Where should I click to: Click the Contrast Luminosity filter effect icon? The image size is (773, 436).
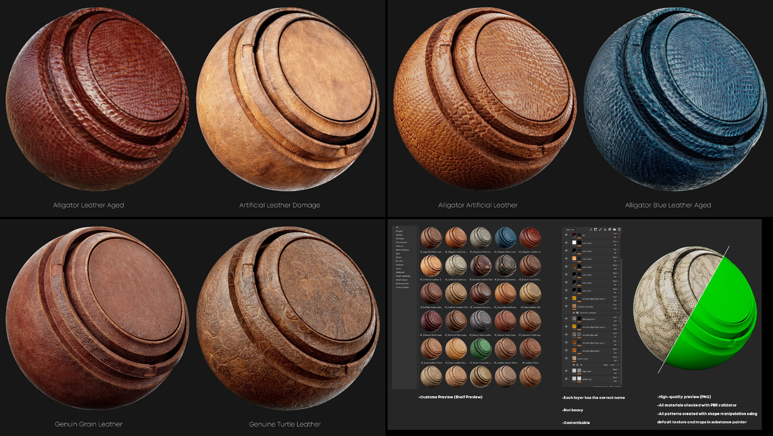coord(577,313)
